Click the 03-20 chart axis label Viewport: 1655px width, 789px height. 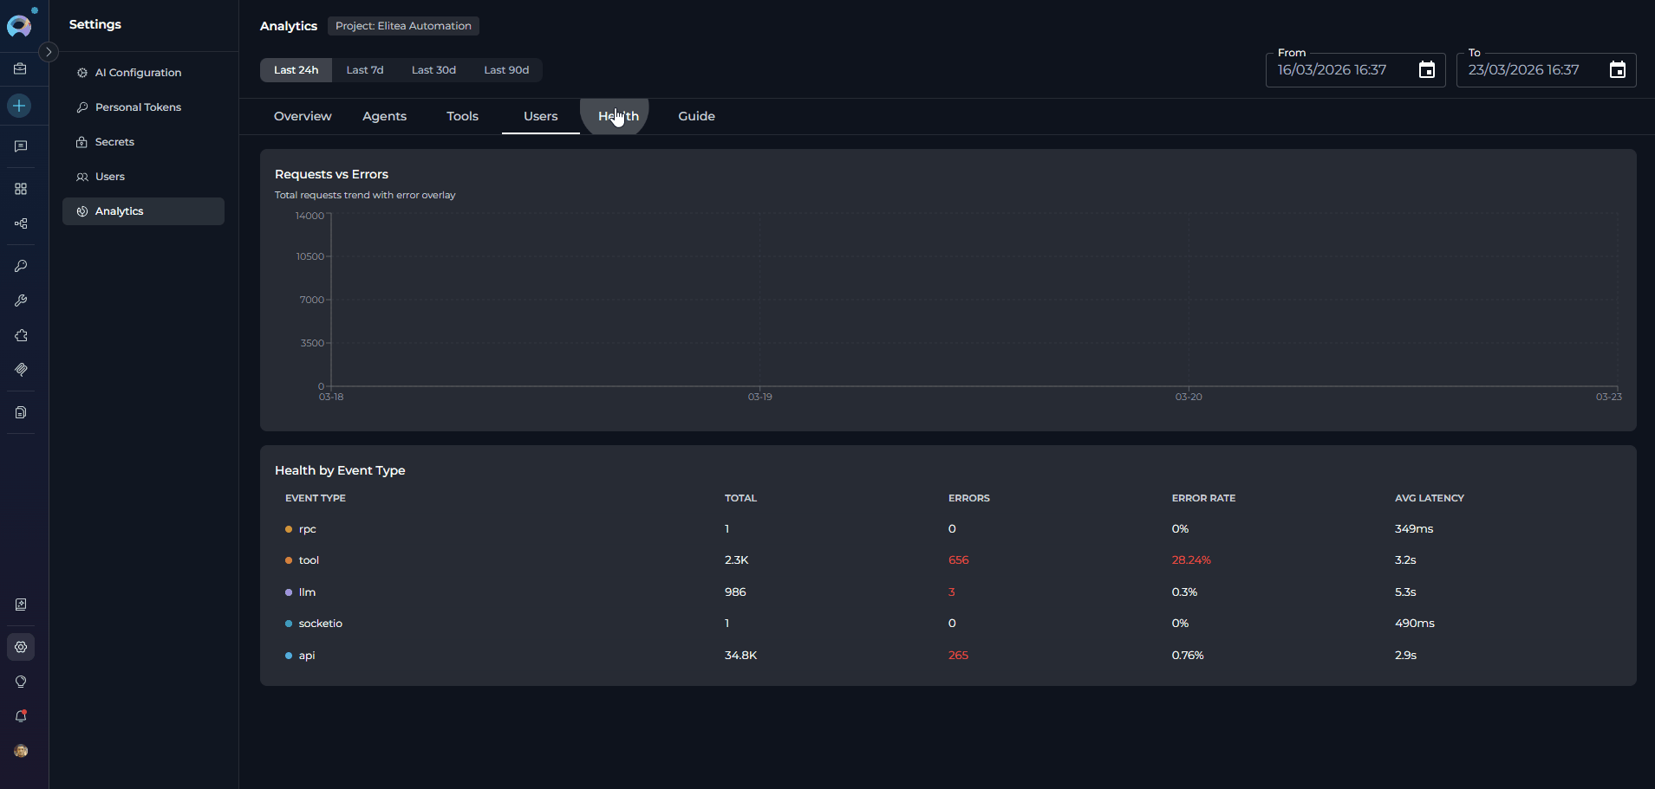[1189, 397]
